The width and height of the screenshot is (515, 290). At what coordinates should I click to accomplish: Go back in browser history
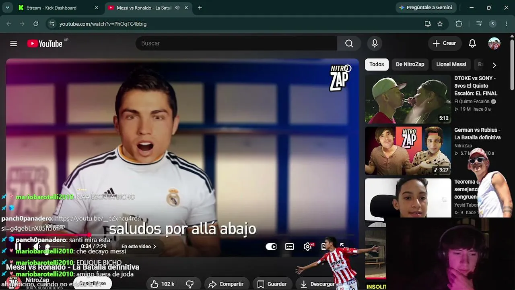9,24
